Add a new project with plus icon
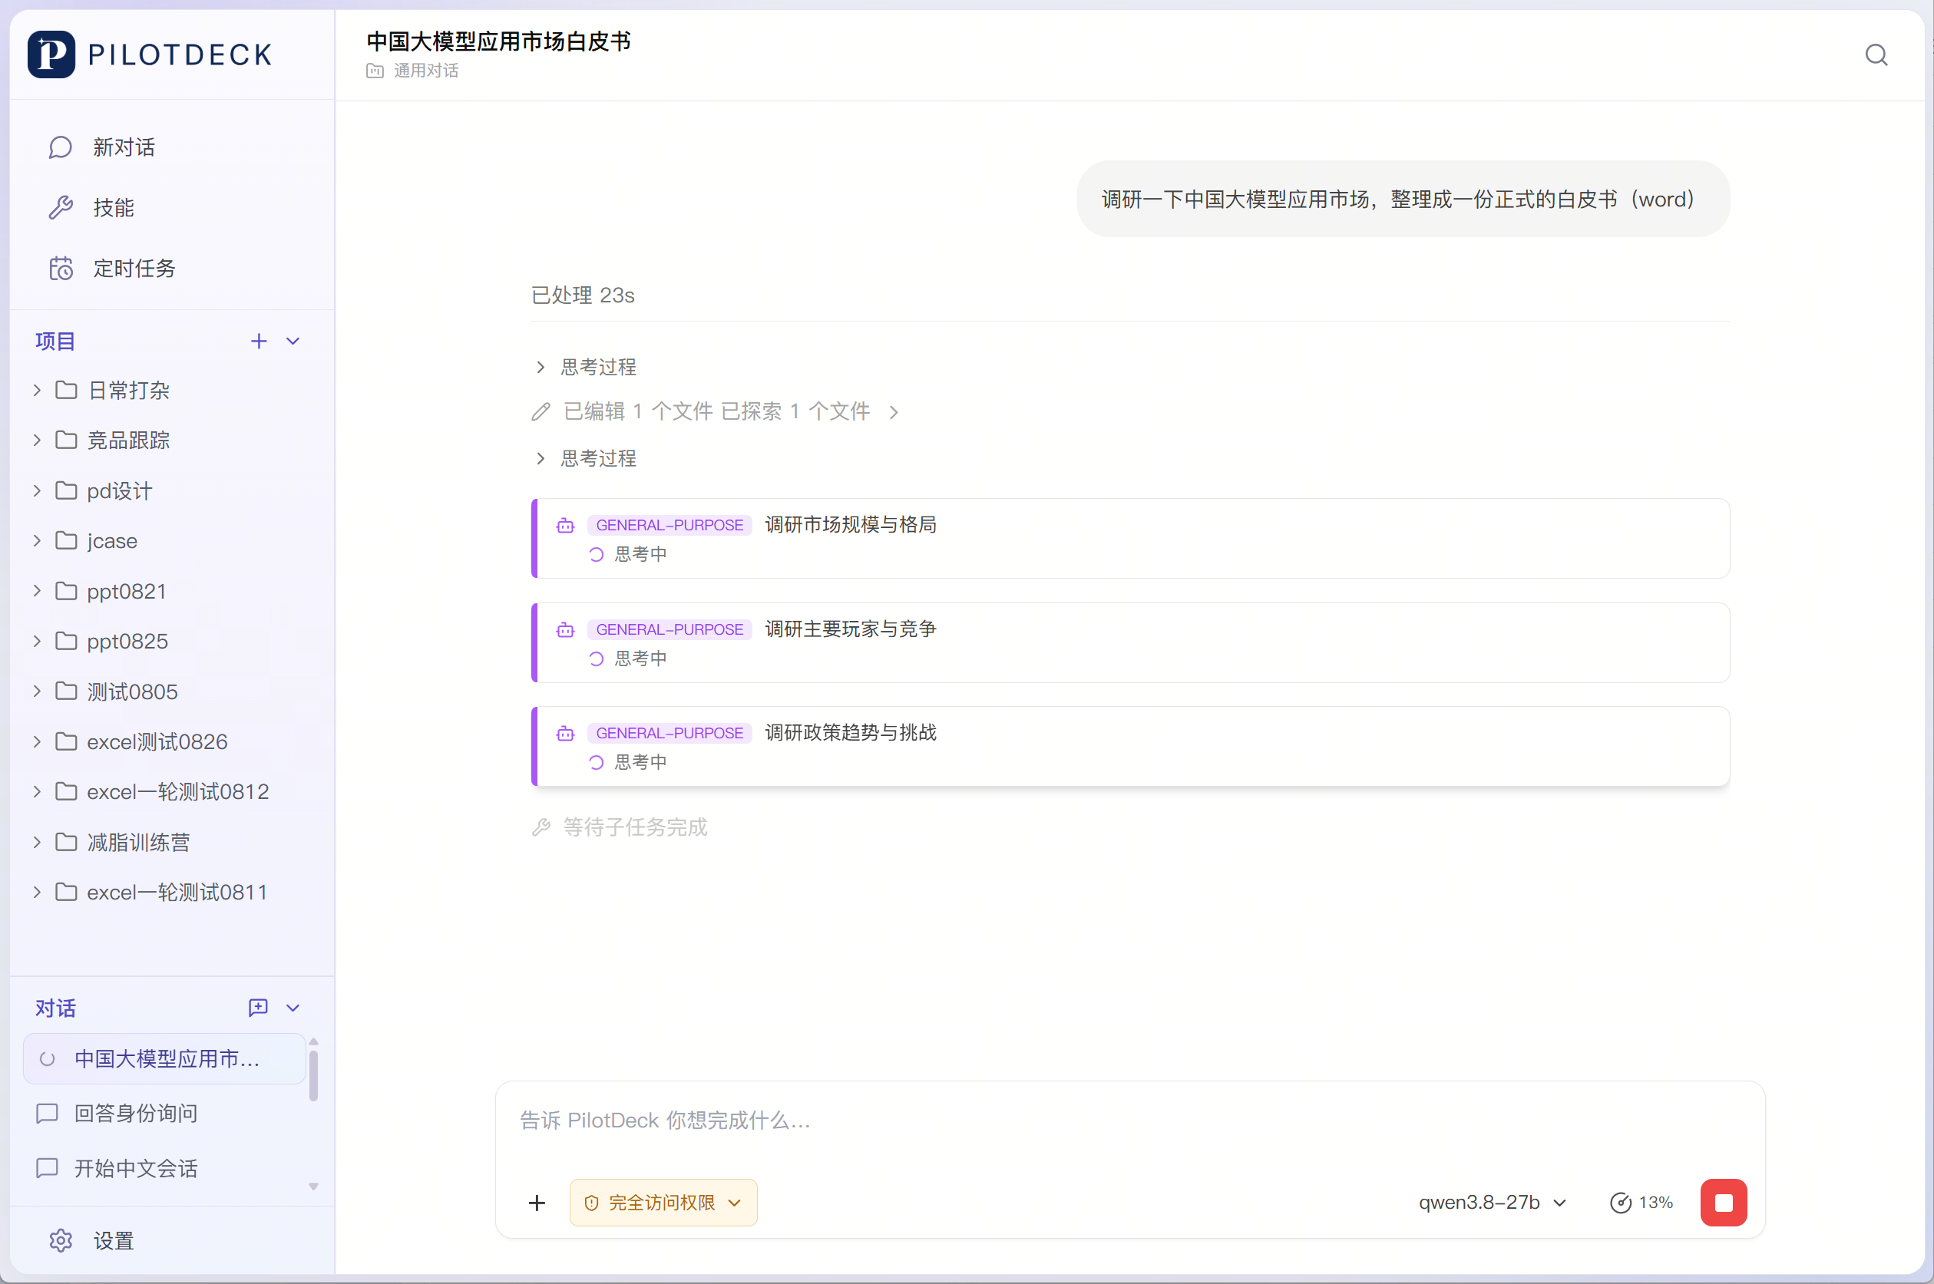 point(259,341)
